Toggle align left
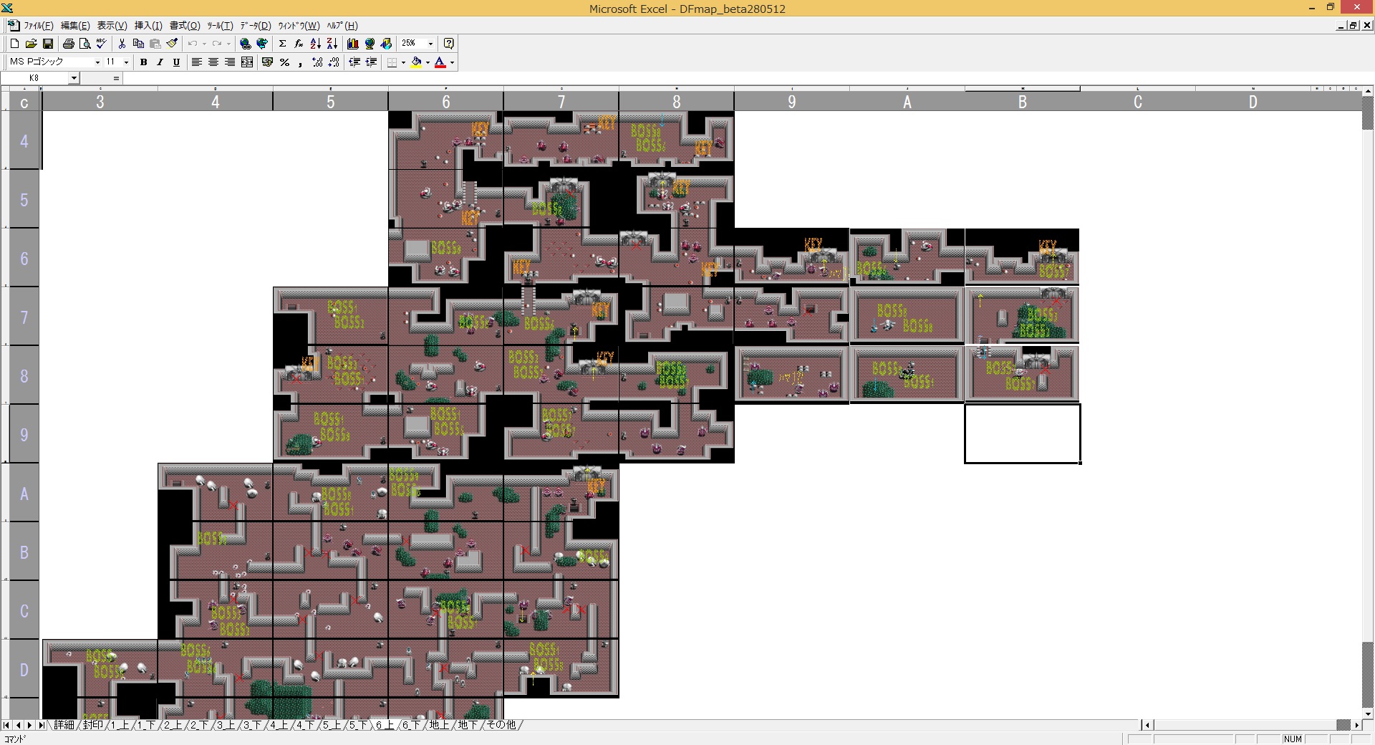Screen dimensions: 1375x745 pos(196,62)
